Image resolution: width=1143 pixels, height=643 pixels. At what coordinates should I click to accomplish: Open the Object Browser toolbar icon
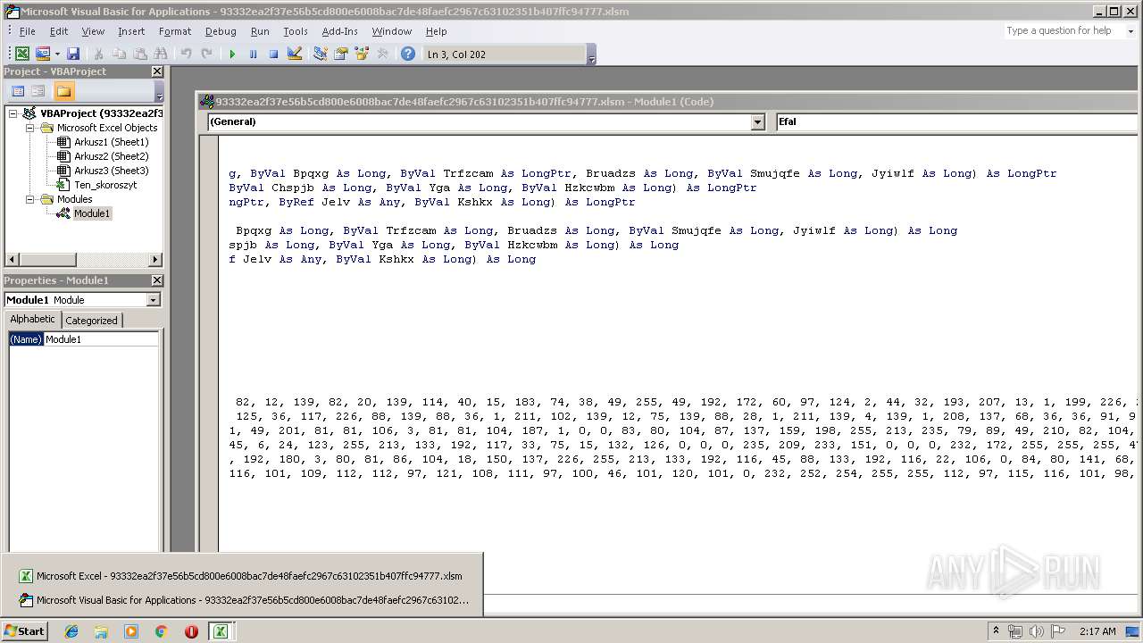(x=362, y=54)
